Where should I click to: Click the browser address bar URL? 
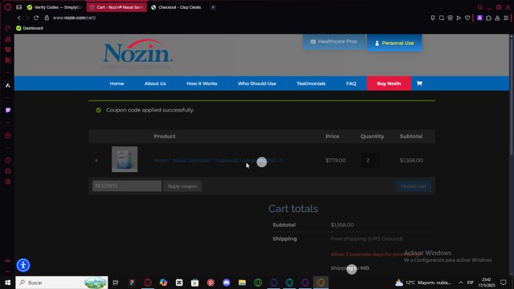tap(75, 18)
